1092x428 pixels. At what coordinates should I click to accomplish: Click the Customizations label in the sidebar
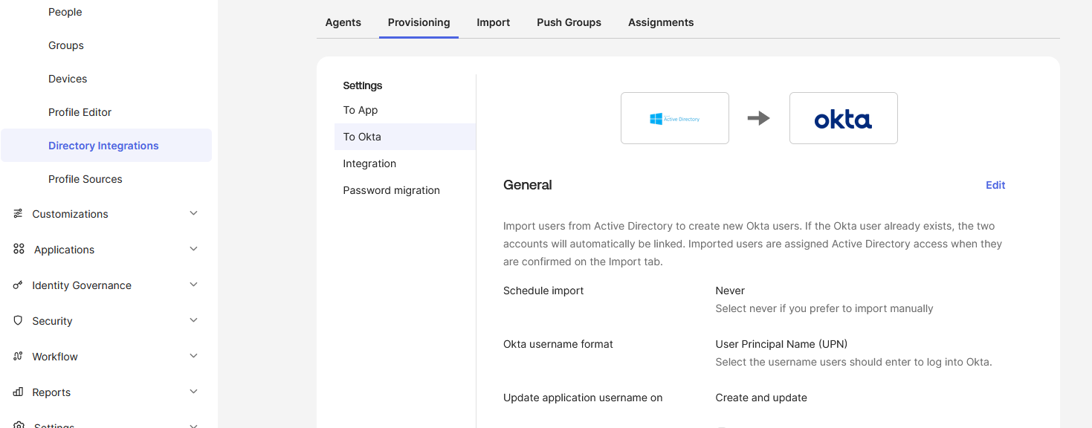click(70, 214)
